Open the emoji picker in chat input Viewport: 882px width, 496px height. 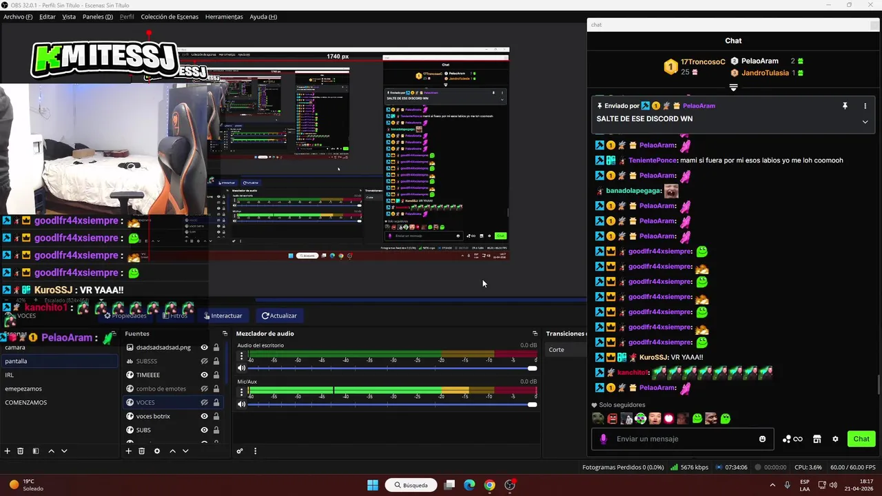pyautogui.click(x=762, y=439)
